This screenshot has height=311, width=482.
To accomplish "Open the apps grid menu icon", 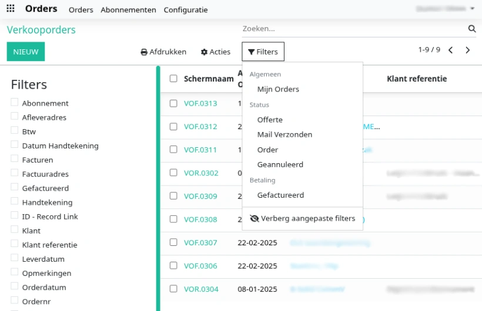I will pos(11,9).
